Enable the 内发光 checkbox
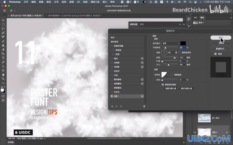Viewport: 233px width, 145px height. (112, 71)
